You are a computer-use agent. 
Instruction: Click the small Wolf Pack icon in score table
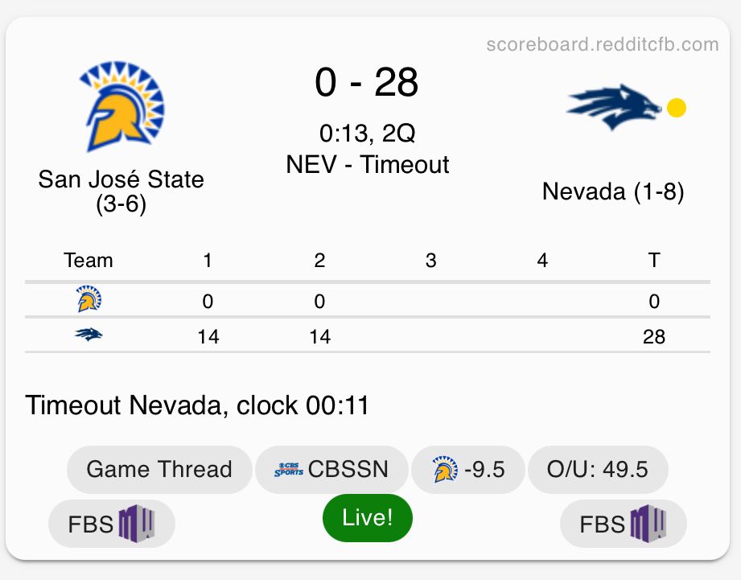pyautogui.click(x=89, y=335)
